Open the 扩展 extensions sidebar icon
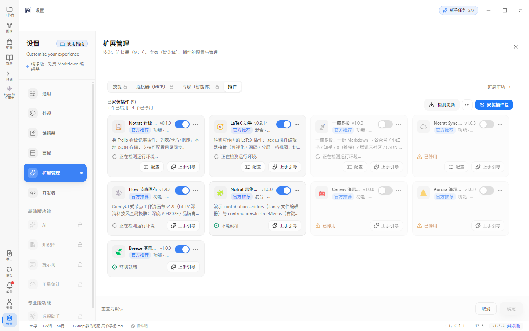This screenshot has height=331, width=529. click(x=10, y=44)
